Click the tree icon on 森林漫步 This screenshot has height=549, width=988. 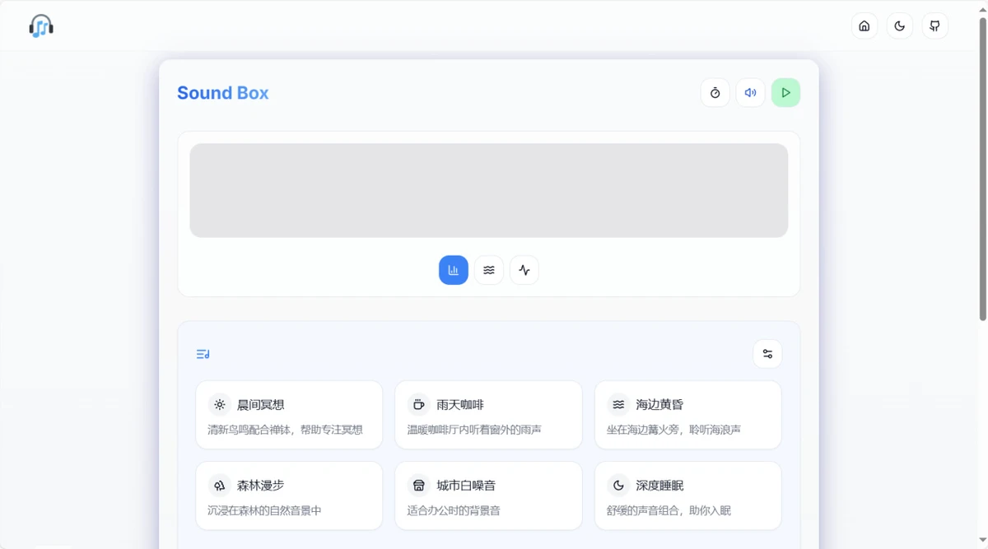pos(219,486)
